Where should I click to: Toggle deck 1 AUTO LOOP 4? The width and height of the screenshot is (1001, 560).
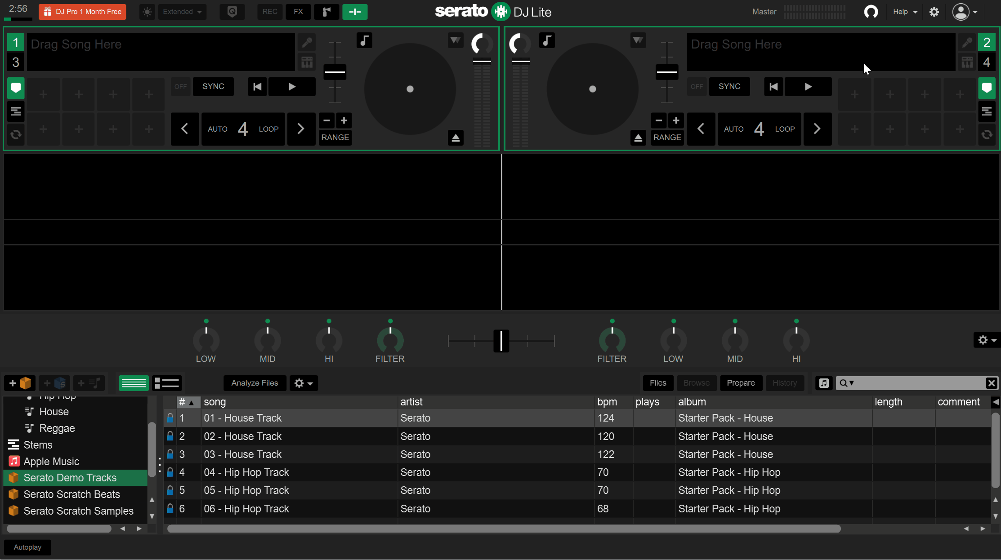pos(243,129)
